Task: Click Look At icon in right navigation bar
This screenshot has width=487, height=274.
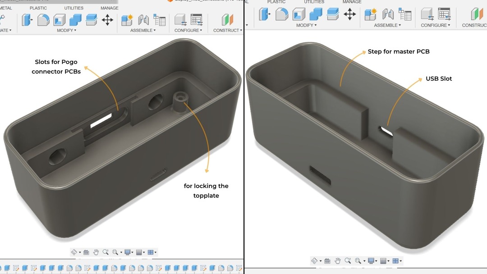Action: point(327,260)
